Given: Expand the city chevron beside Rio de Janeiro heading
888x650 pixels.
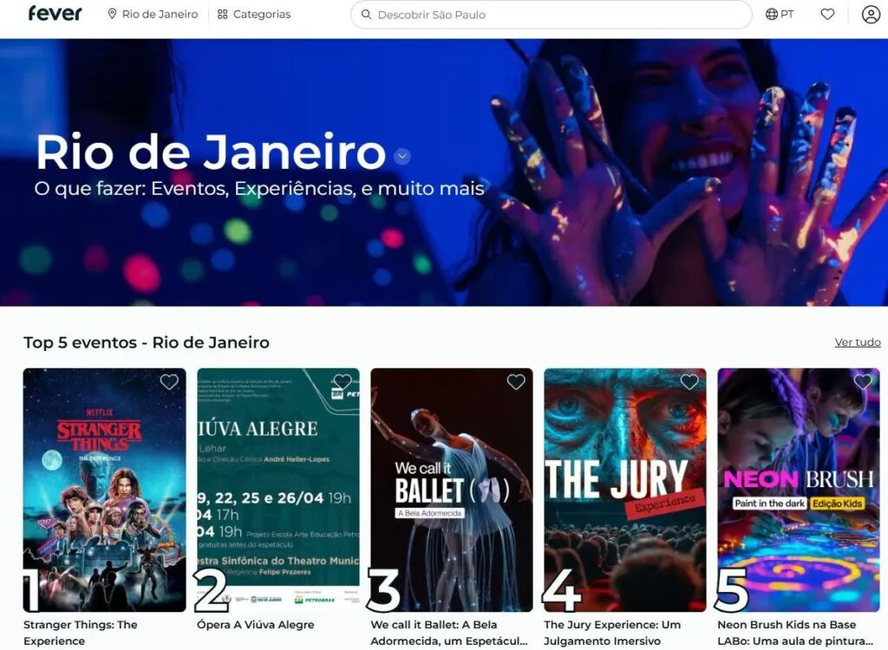Looking at the screenshot, I should [x=402, y=156].
